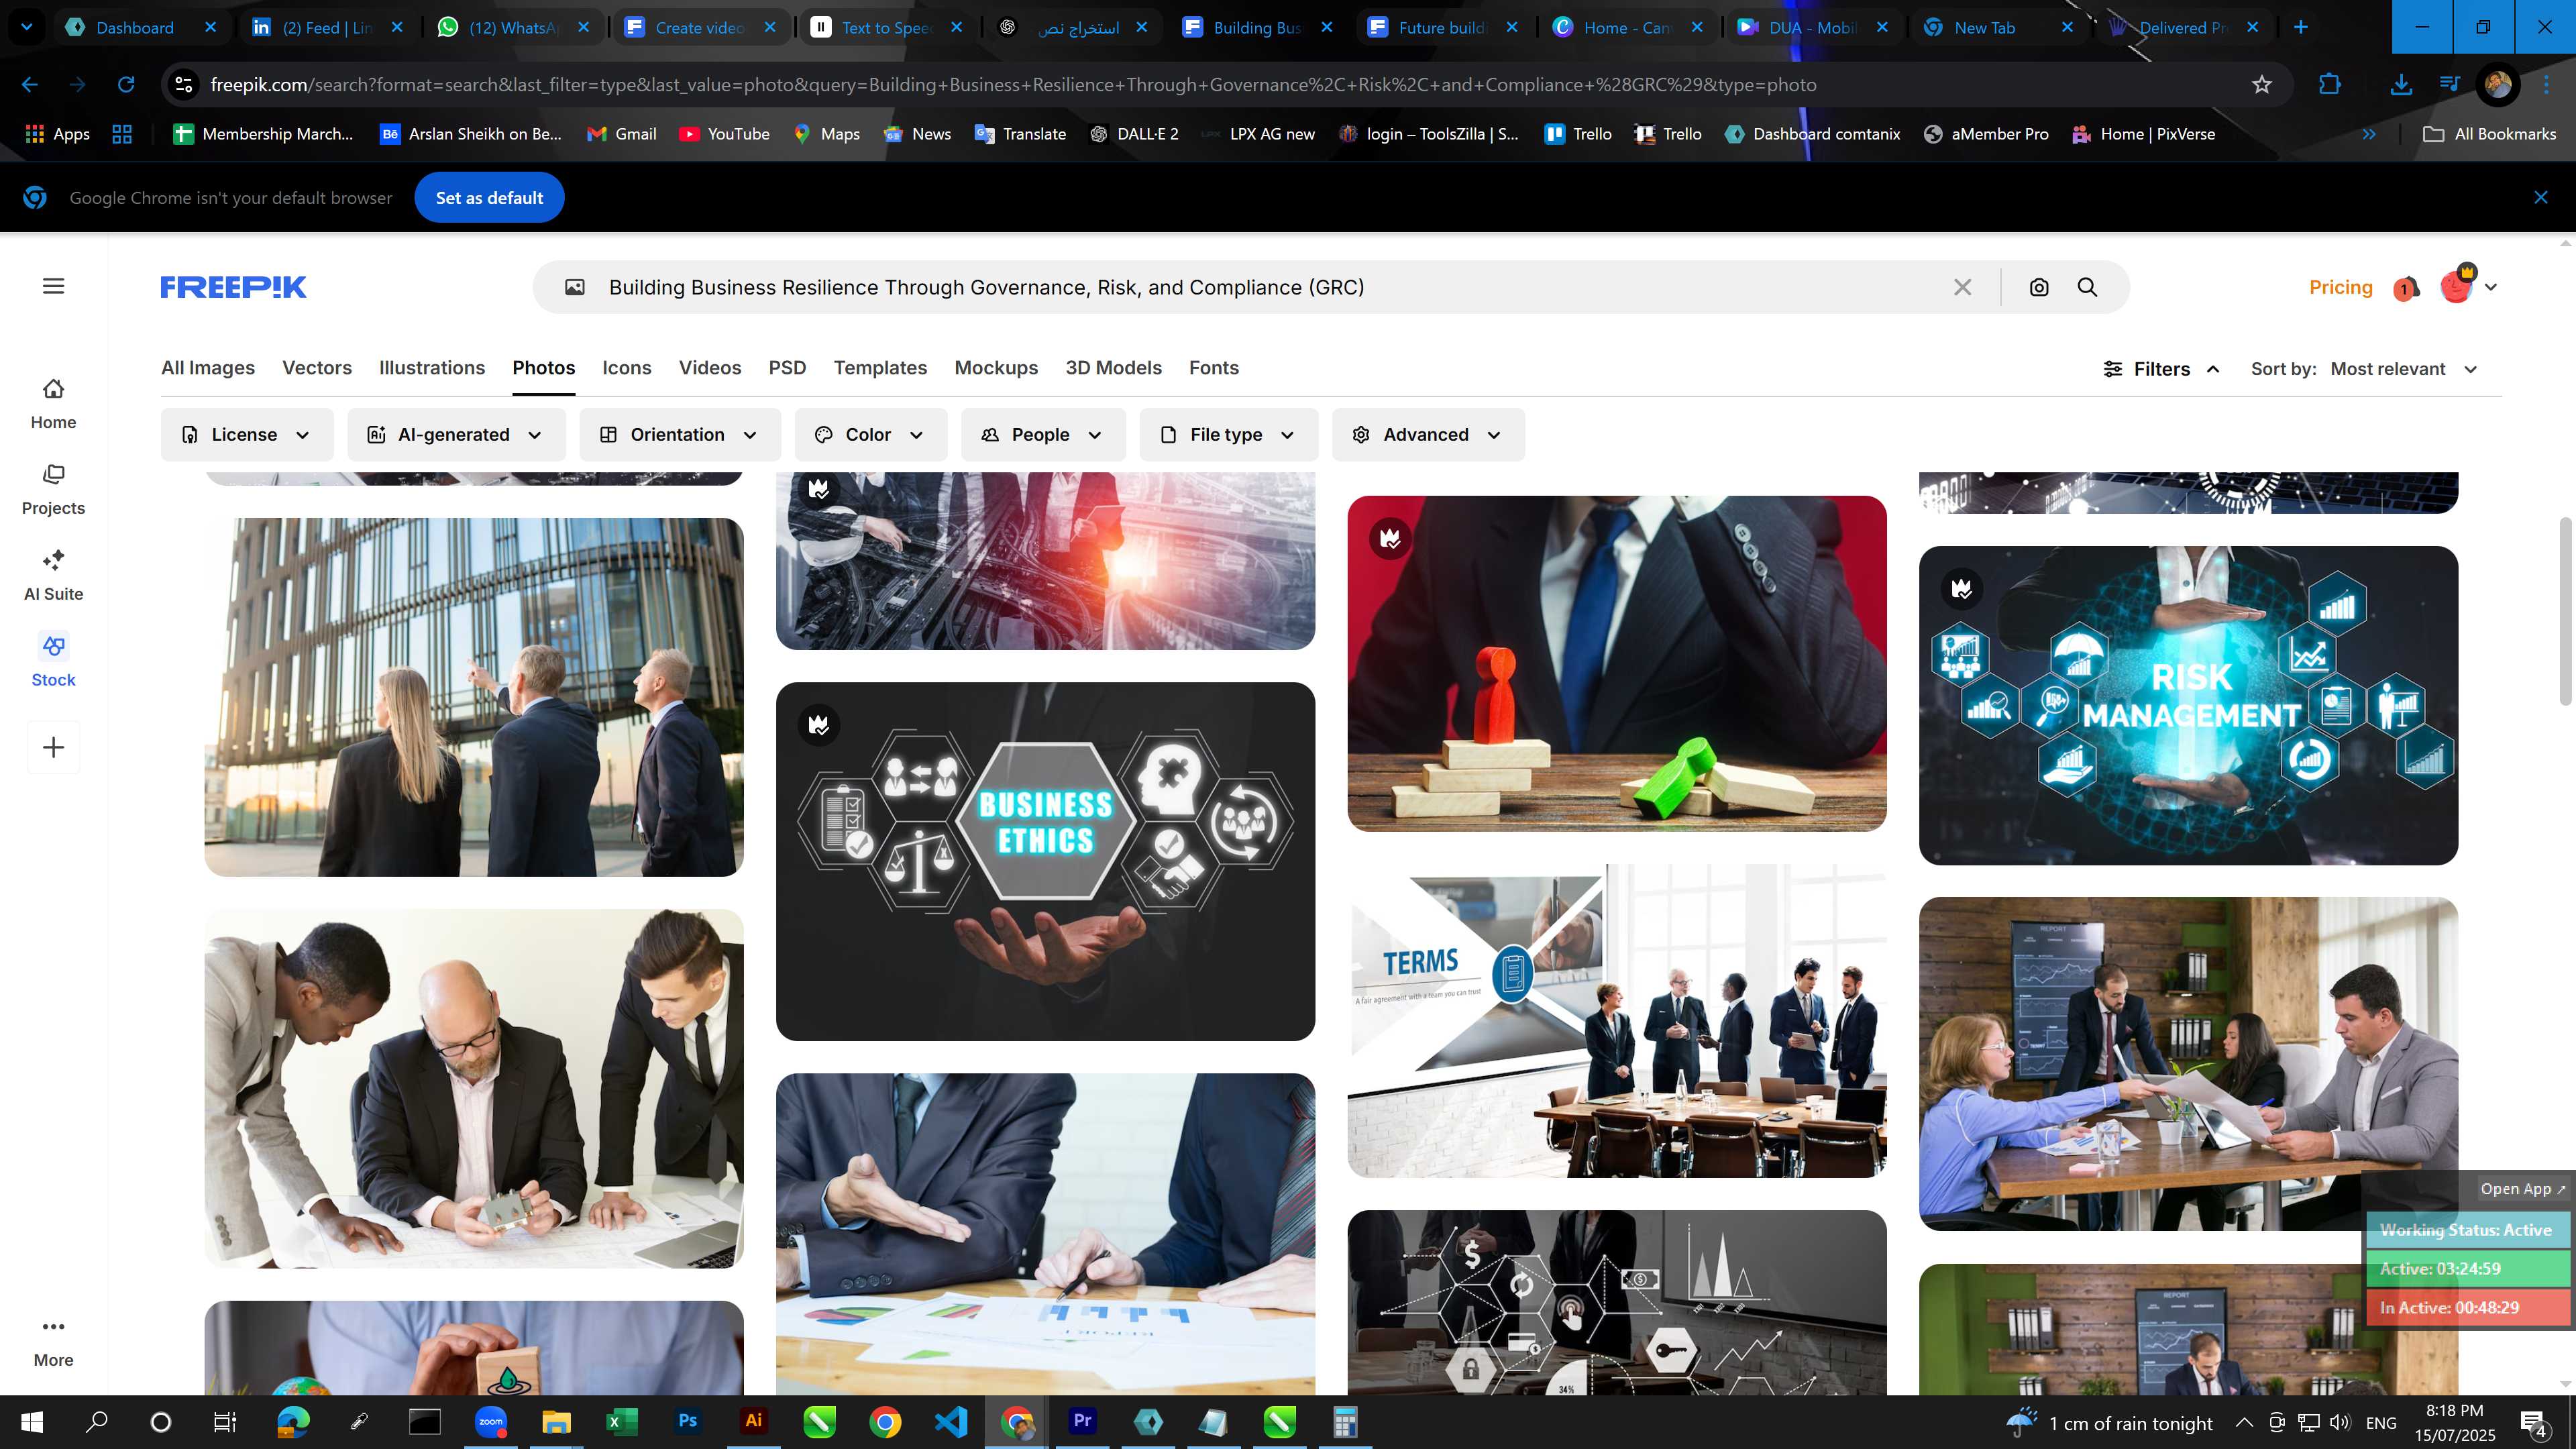Image resolution: width=2576 pixels, height=1449 pixels.
Task: Click the premium crown on Business Ethics image
Action: 819,725
